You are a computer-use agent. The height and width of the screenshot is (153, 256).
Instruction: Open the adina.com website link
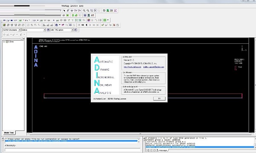(x=132, y=67)
